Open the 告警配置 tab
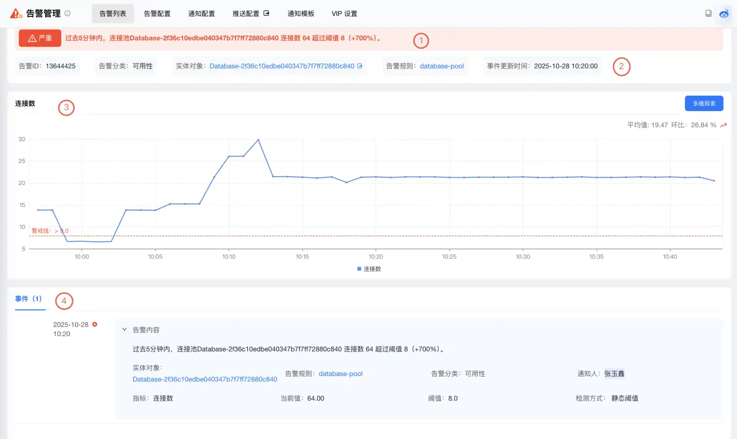The height and width of the screenshot is (439, 737). coord(157,14)
